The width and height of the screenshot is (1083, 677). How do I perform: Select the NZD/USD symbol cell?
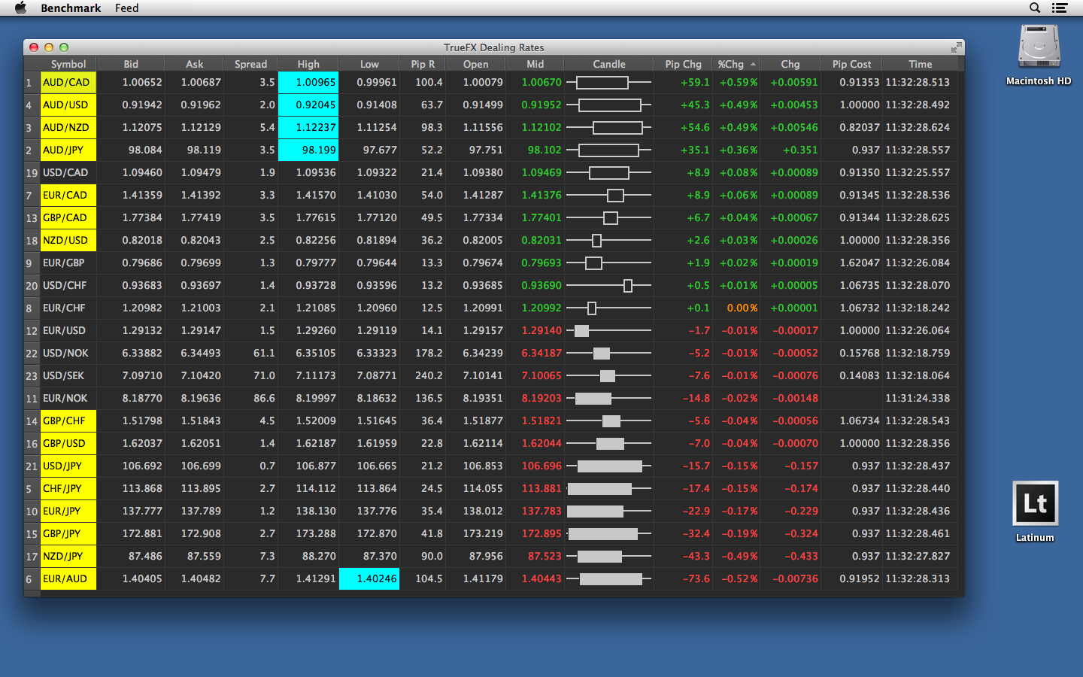[x=68, y=240]
